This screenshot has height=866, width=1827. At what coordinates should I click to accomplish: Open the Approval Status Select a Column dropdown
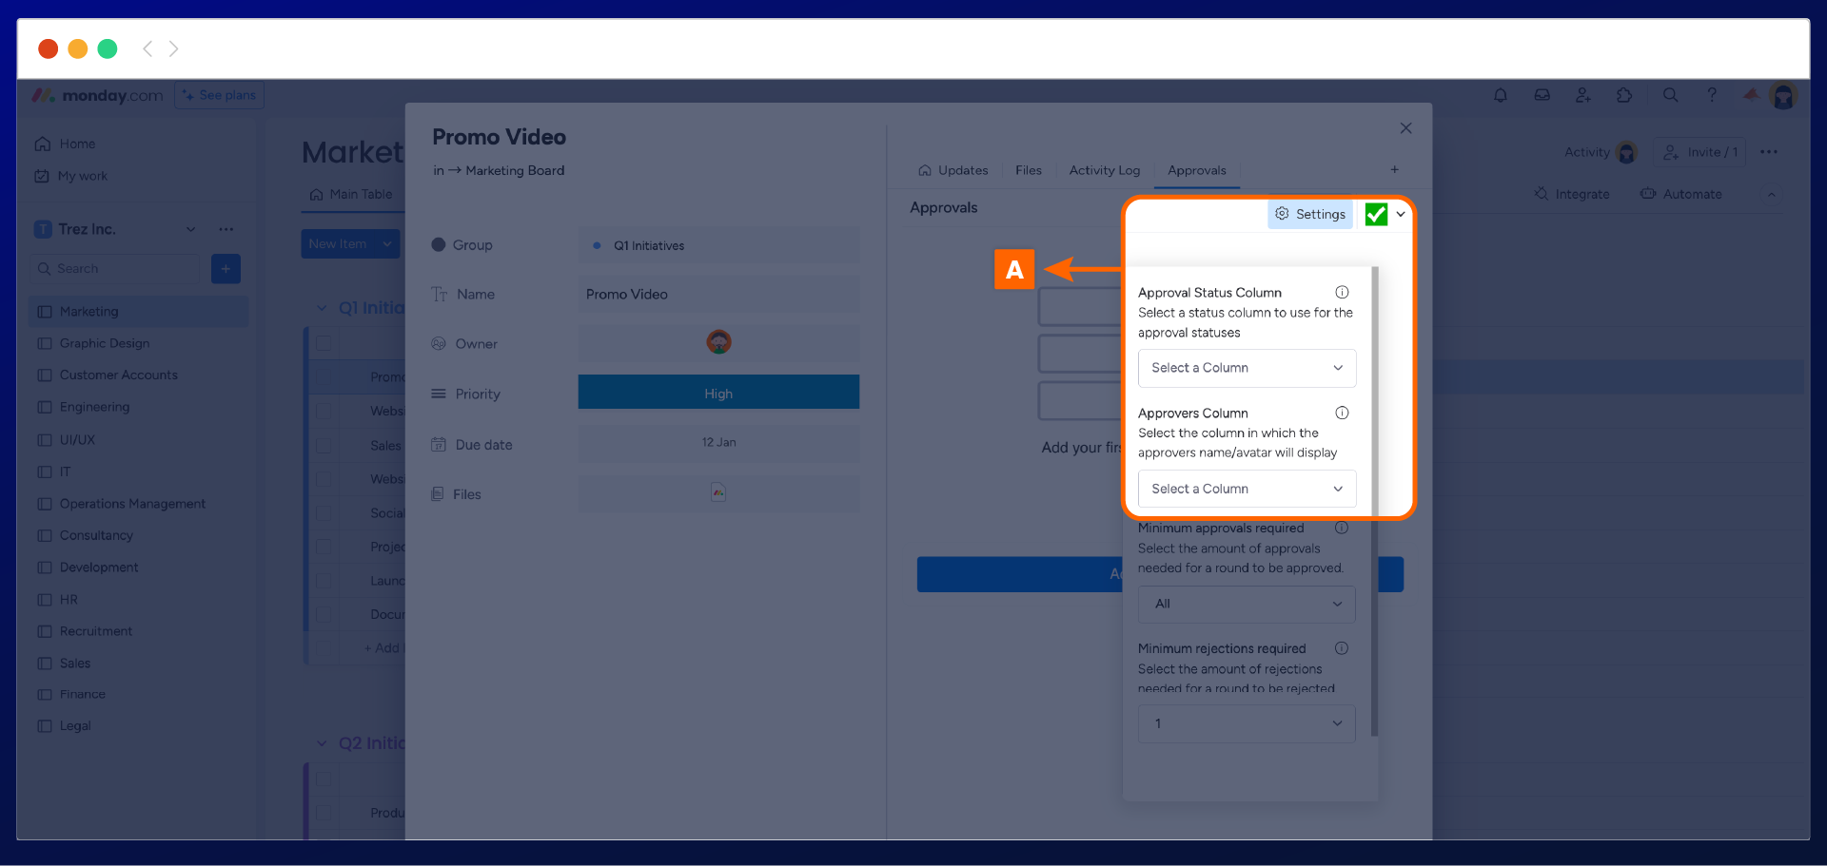tap(1247, 368)
